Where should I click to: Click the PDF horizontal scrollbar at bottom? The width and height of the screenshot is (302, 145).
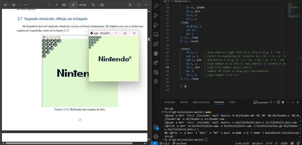[69, 143]
